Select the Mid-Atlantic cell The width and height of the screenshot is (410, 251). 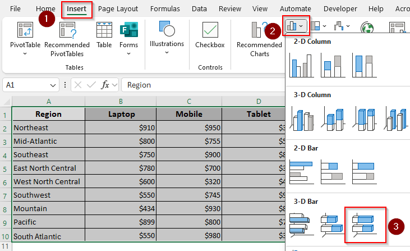coord(49,142)
